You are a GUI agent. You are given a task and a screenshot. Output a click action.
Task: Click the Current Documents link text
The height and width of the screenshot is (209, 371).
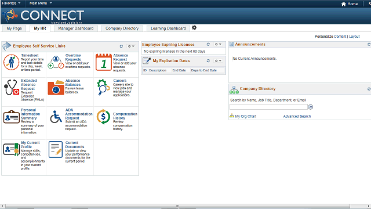coord(75,145)
